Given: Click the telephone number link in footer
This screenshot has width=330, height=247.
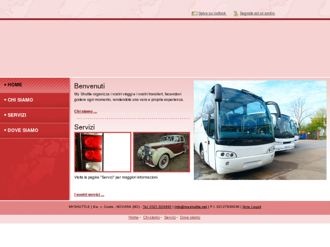Looking at the screenshot, I should 157,207.
